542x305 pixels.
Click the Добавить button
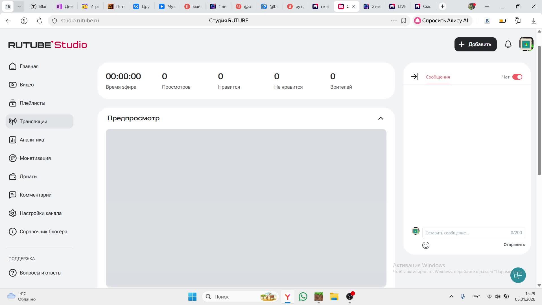click(475, 44)
